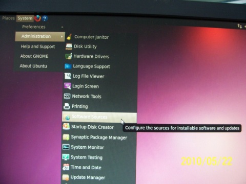Click the Firefox launcher icon in panel

coord(37,18)
